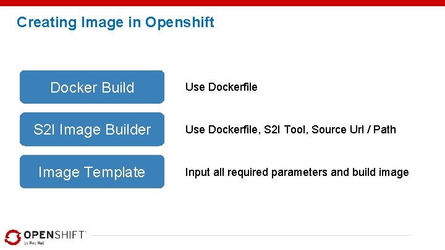The width and height of the screenshot is (445, 250).
Task: Click the 'Input all required parameters' description
Action: click(297, 172)
